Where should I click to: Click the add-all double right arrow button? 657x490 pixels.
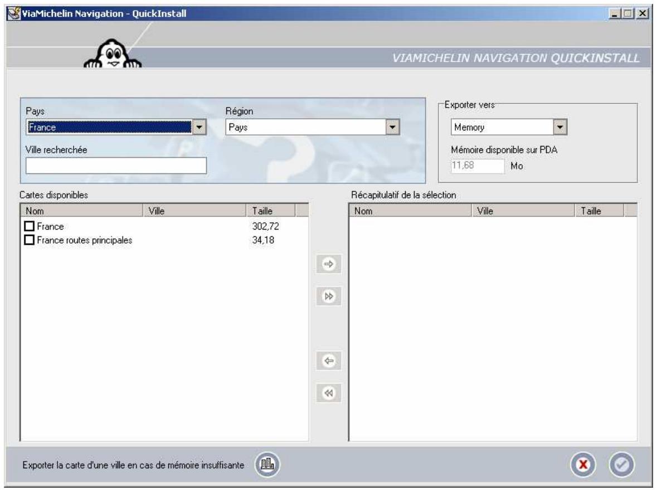click(x=329, y=297)
